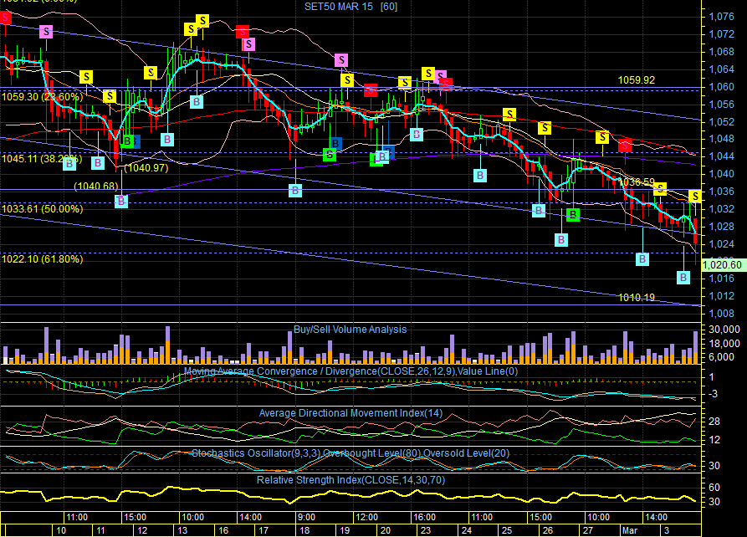Click the leftmost pink S sell marker

pyautogui.click(x=46, y=32)
